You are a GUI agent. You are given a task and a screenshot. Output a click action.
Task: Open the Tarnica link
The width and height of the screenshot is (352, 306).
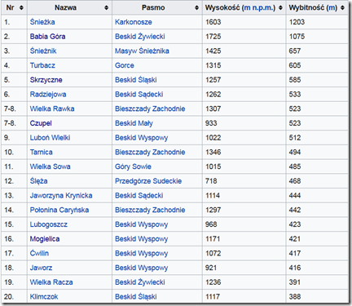point(42,152)
